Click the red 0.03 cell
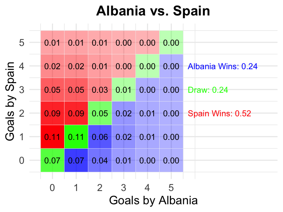Viewport: 283px width, 212px height. [x=100, y=89]
